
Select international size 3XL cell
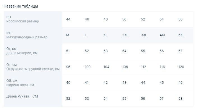point(144,35)
